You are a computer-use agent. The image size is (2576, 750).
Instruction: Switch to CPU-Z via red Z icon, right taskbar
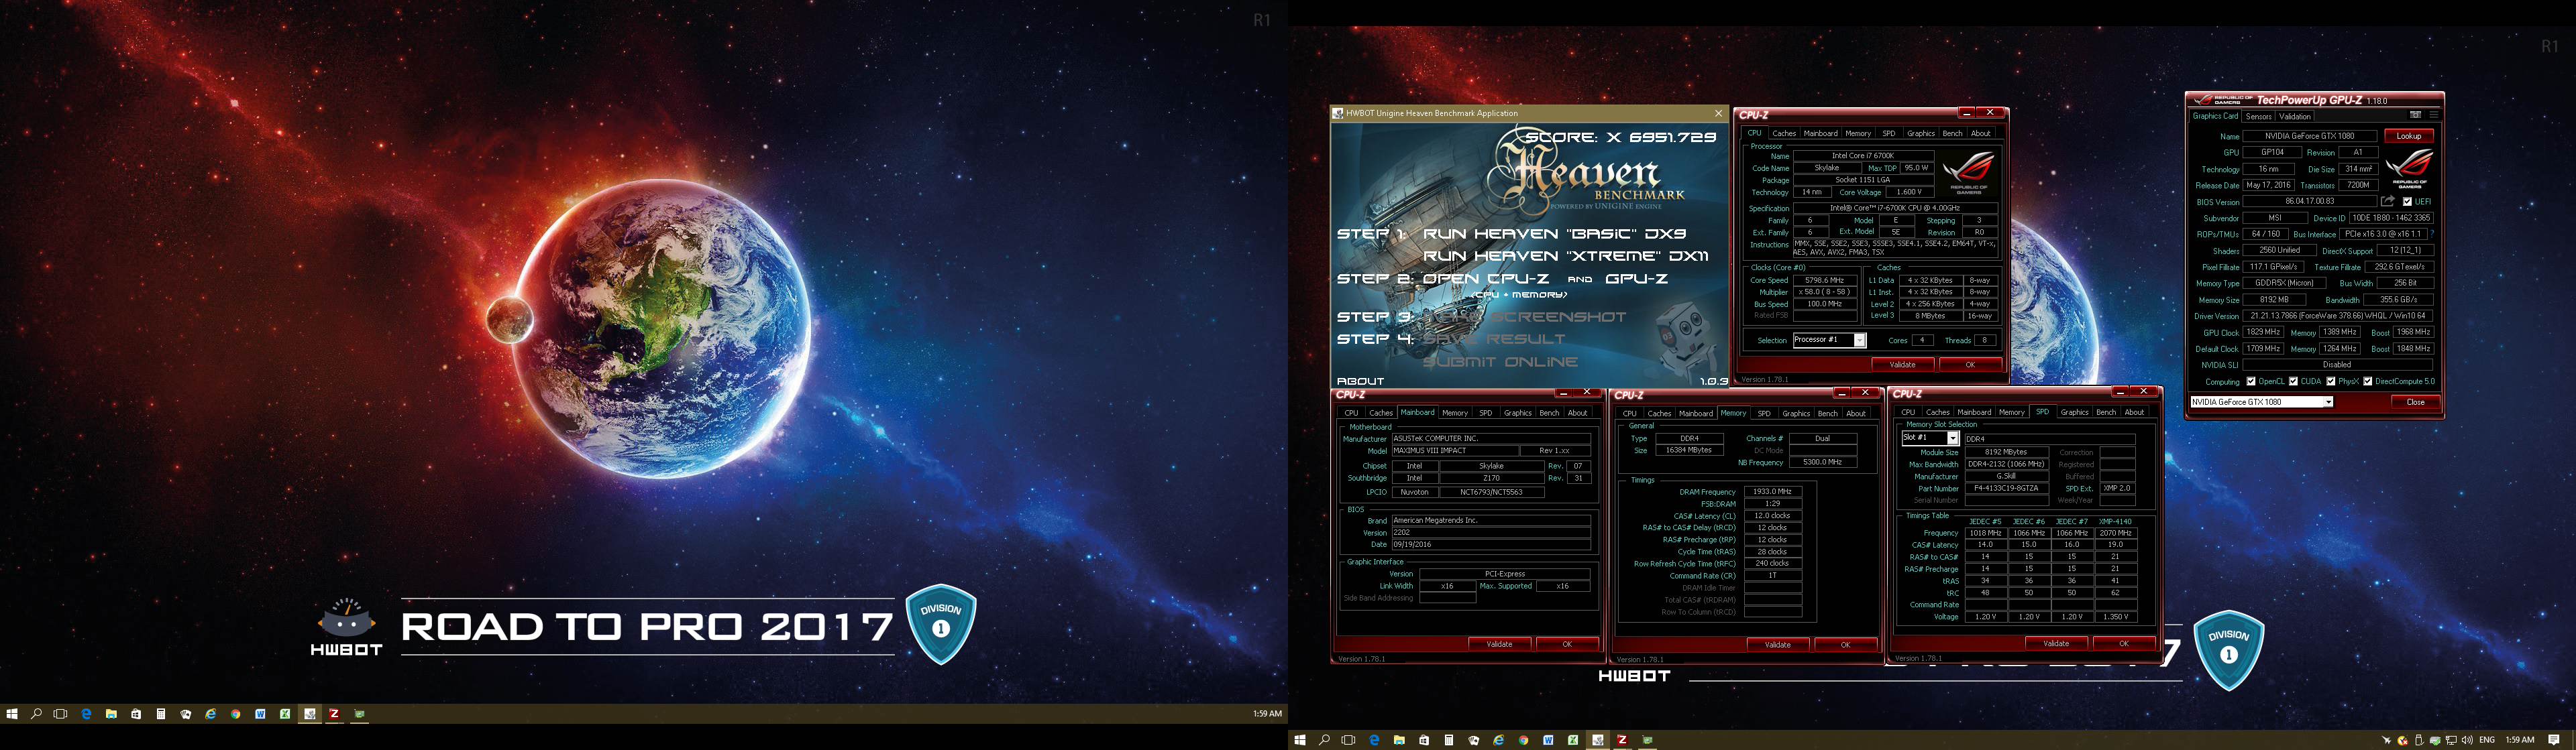tap(1622, 740)
